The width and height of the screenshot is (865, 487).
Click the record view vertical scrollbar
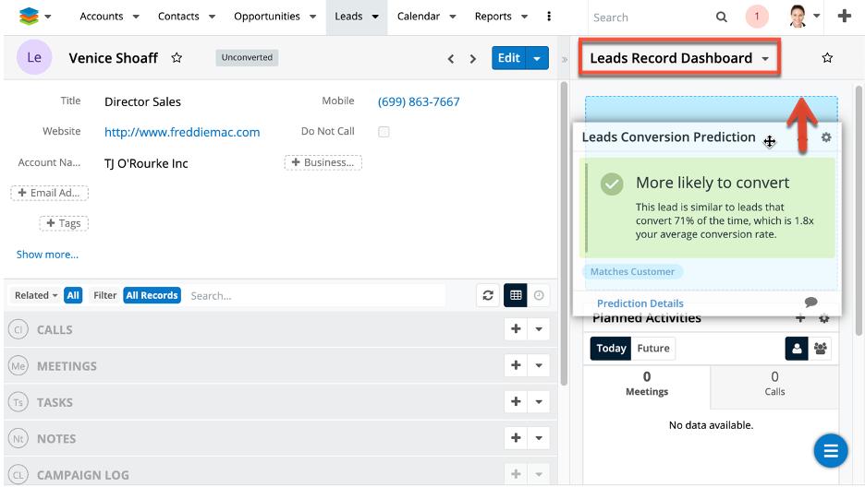(563, 233)
